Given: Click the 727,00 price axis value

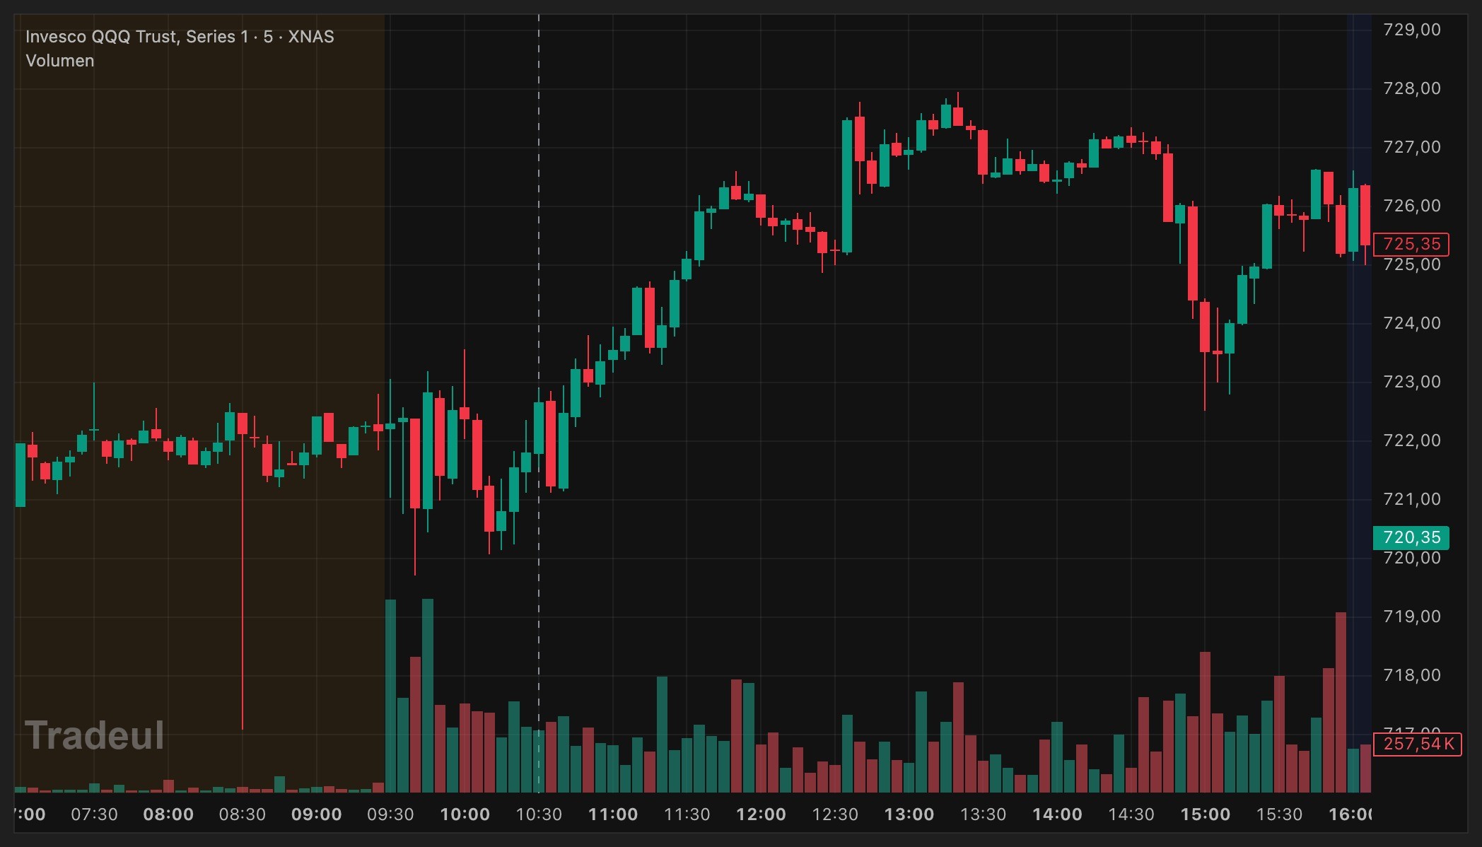Looking at the screenshot, I should click(1411, 147).
